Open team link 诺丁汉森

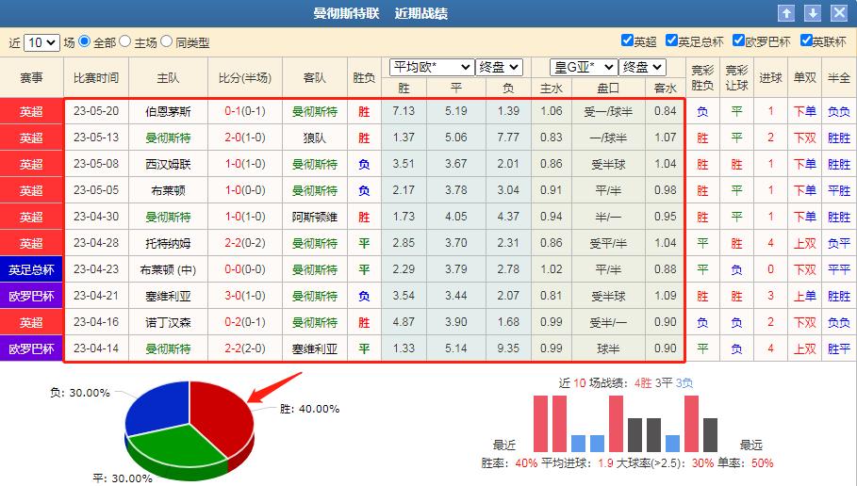point(168,322)
